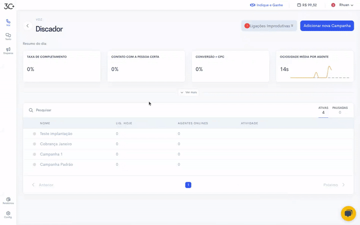Click Adicionar nova Campanha button
This screenshot has height=225, width=360.
coord(327,26)
